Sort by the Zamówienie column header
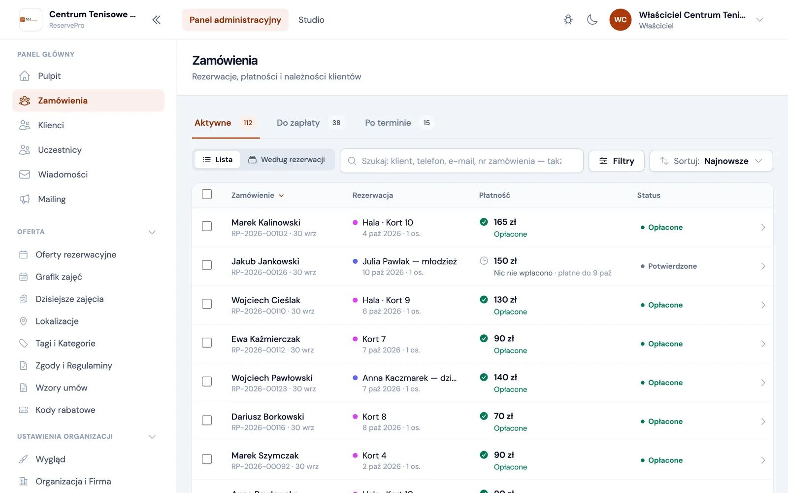This screenshot has height=493, width=788. coord(258,195)
